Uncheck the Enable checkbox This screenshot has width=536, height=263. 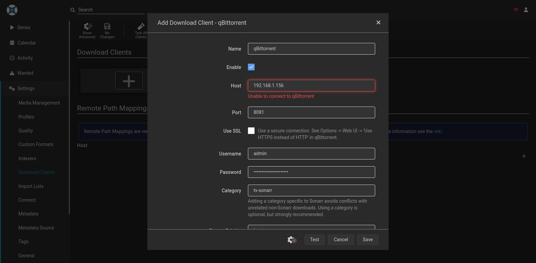tap(251, 67)
